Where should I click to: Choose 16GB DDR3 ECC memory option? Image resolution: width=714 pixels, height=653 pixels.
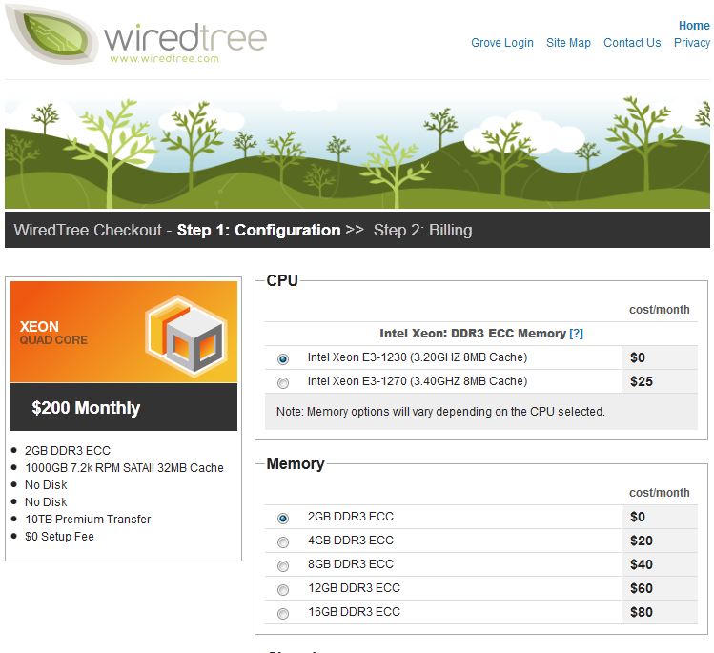[x=283, y=613]
